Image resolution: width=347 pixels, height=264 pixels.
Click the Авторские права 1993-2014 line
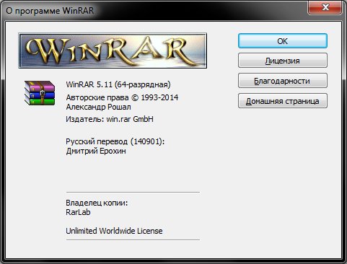pos(122,97)
